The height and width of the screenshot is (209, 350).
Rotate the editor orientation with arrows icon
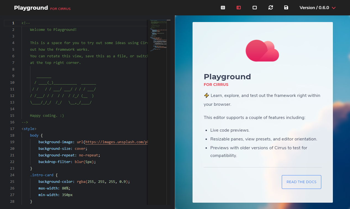pos(271,8)
